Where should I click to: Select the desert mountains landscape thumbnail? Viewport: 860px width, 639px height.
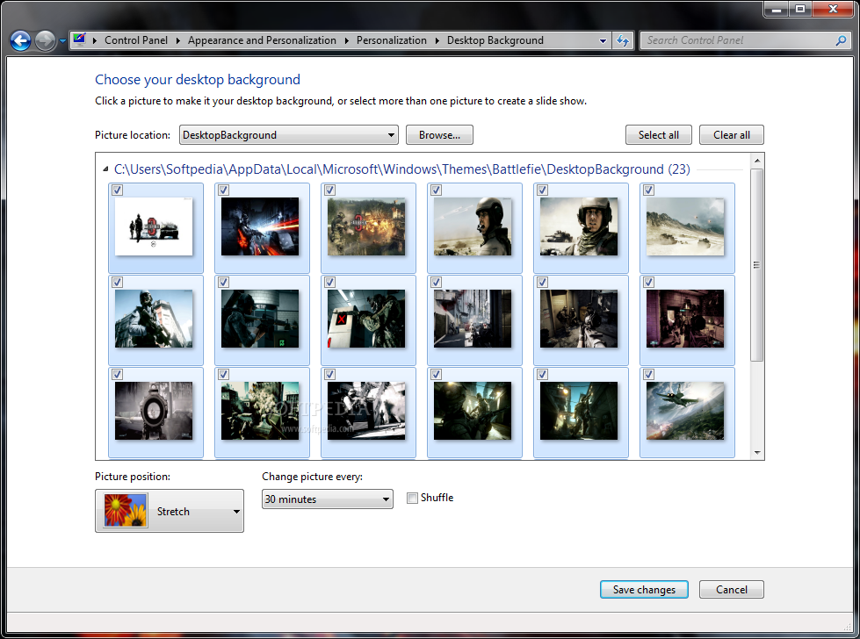click(685, 226)
